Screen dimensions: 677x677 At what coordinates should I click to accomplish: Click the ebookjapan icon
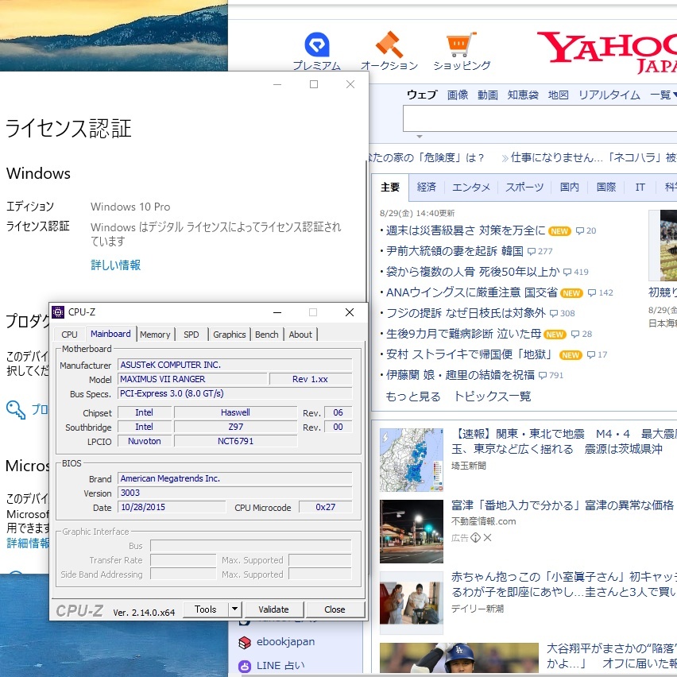pyautogui.click(x=245, y=642)
